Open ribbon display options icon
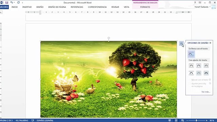The height and width of the screenshot is (122, 217). point(200,2)
